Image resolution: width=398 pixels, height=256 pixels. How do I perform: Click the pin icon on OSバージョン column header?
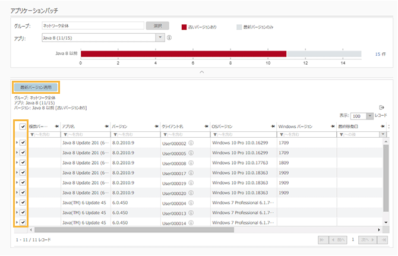coord(271,126)
